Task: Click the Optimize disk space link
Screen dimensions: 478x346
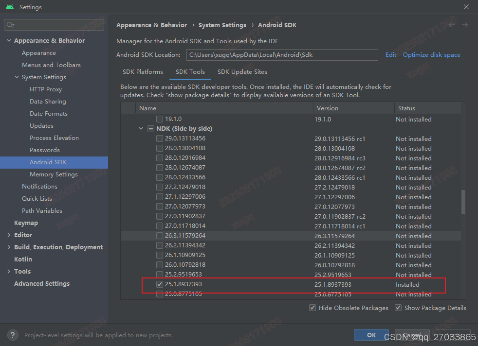Action: coord(431,54)
